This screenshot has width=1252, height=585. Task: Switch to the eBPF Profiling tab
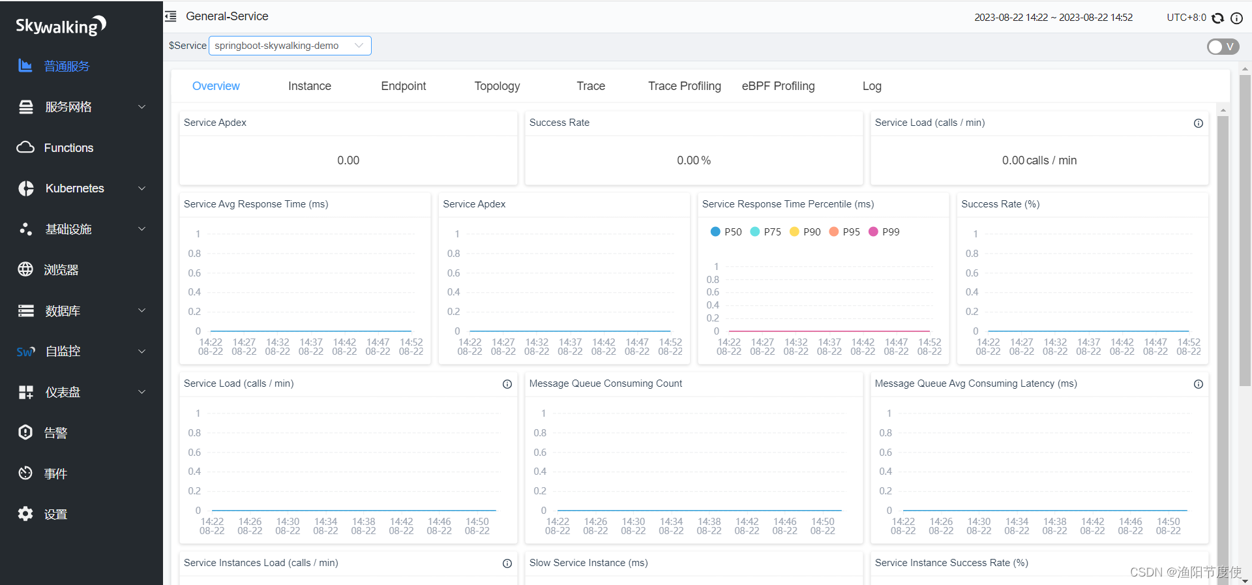tap(779, 86)
